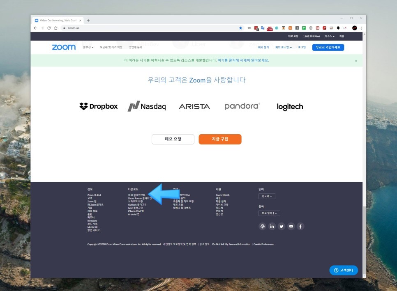
Task: Open the 브라우저 확장 footer link
Action: (x=136, y=202)
